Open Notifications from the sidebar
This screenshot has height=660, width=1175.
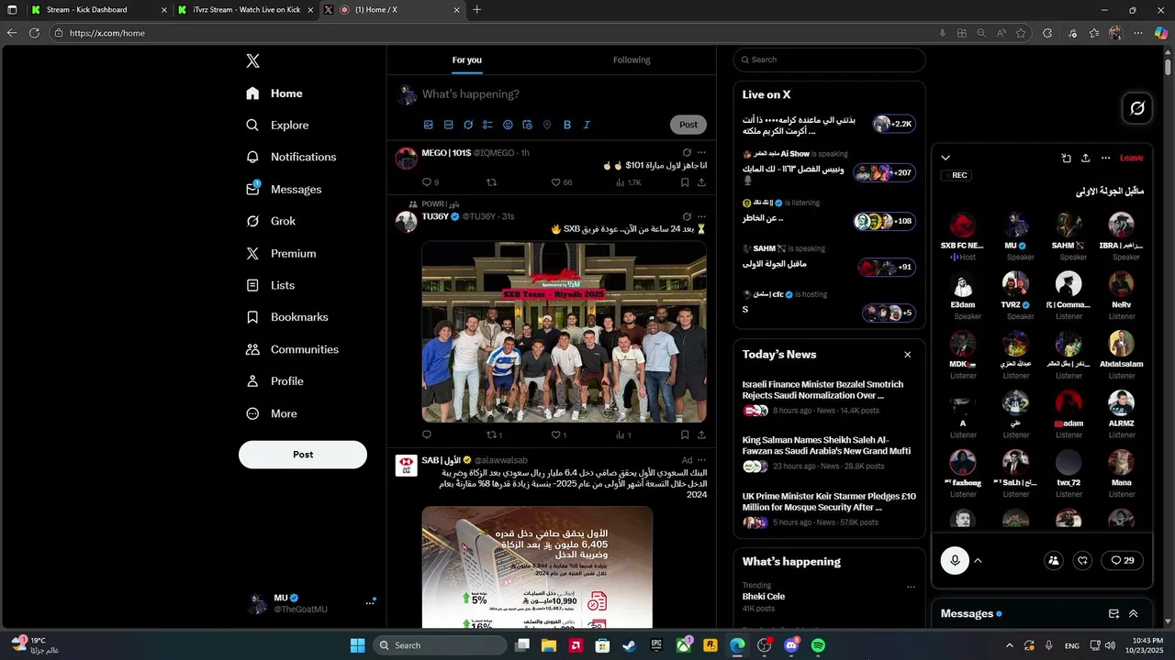click(292, 157)
